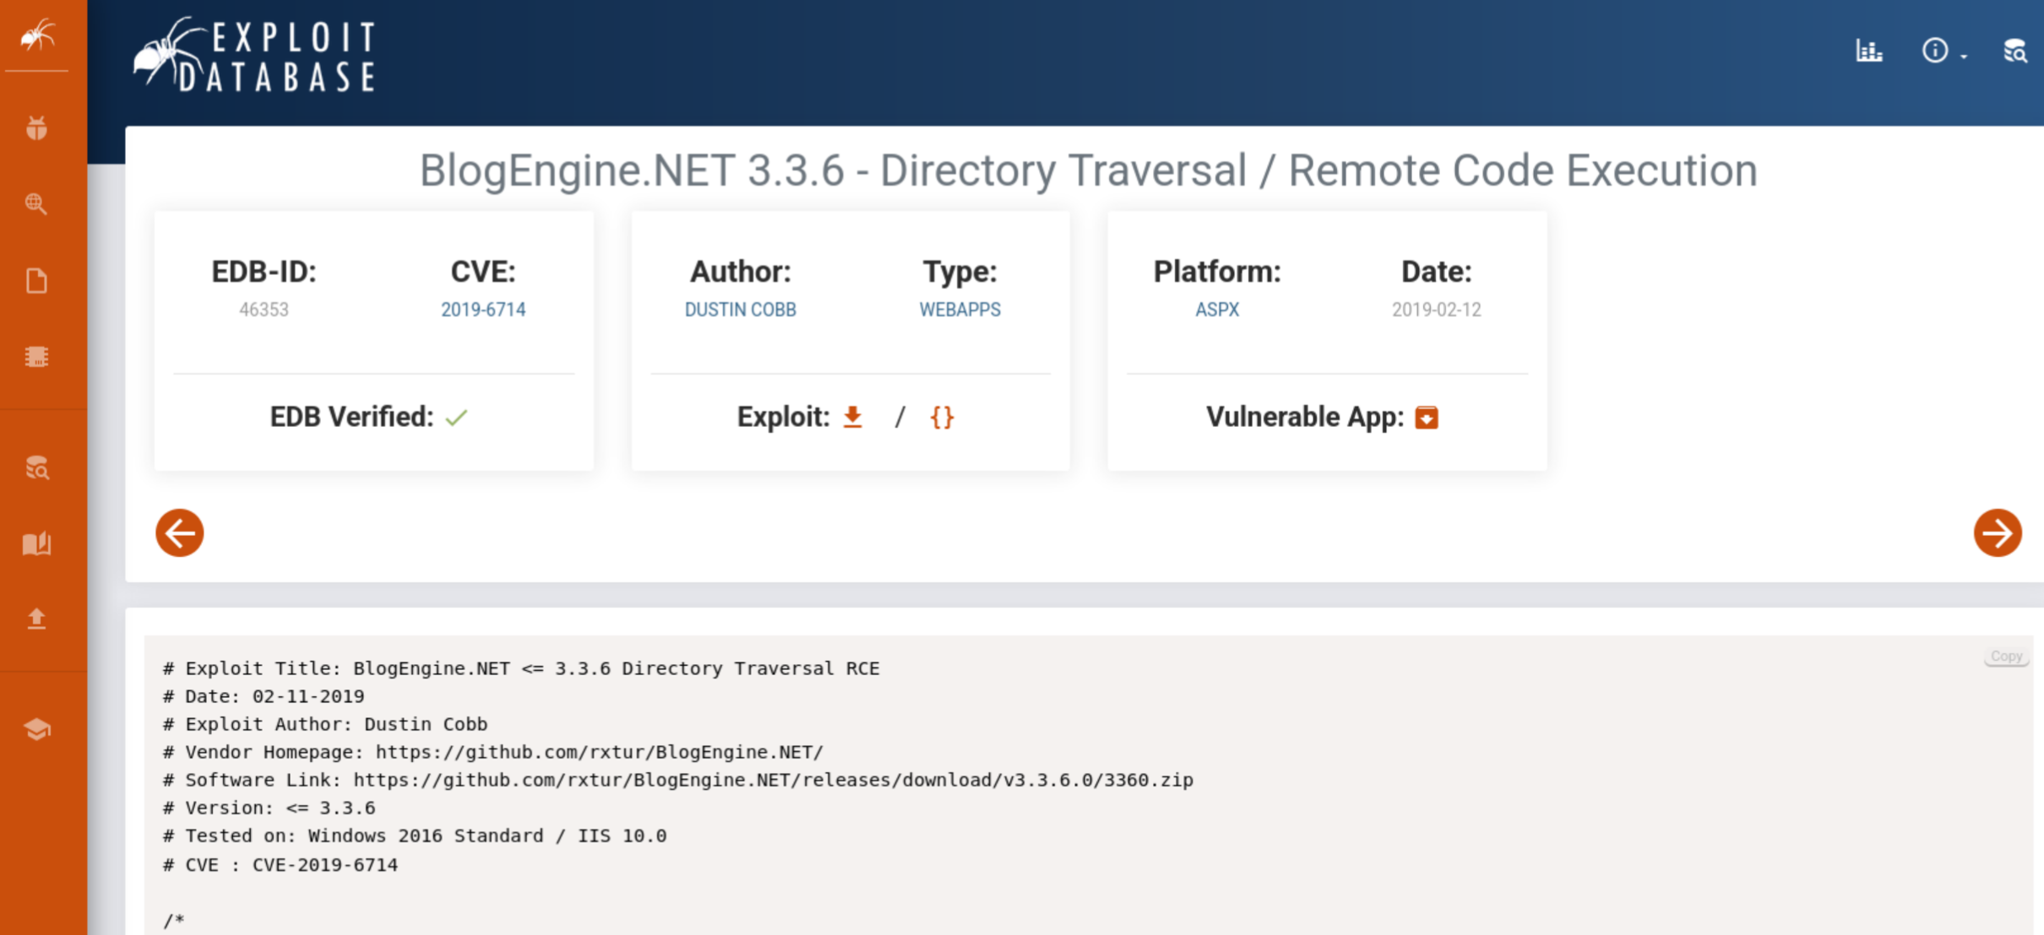The height and width of the screenshot is (935, 2044).
Task: View raw exploit via curly braces icon
Action: pyautogui.click(x=942, y=417)
